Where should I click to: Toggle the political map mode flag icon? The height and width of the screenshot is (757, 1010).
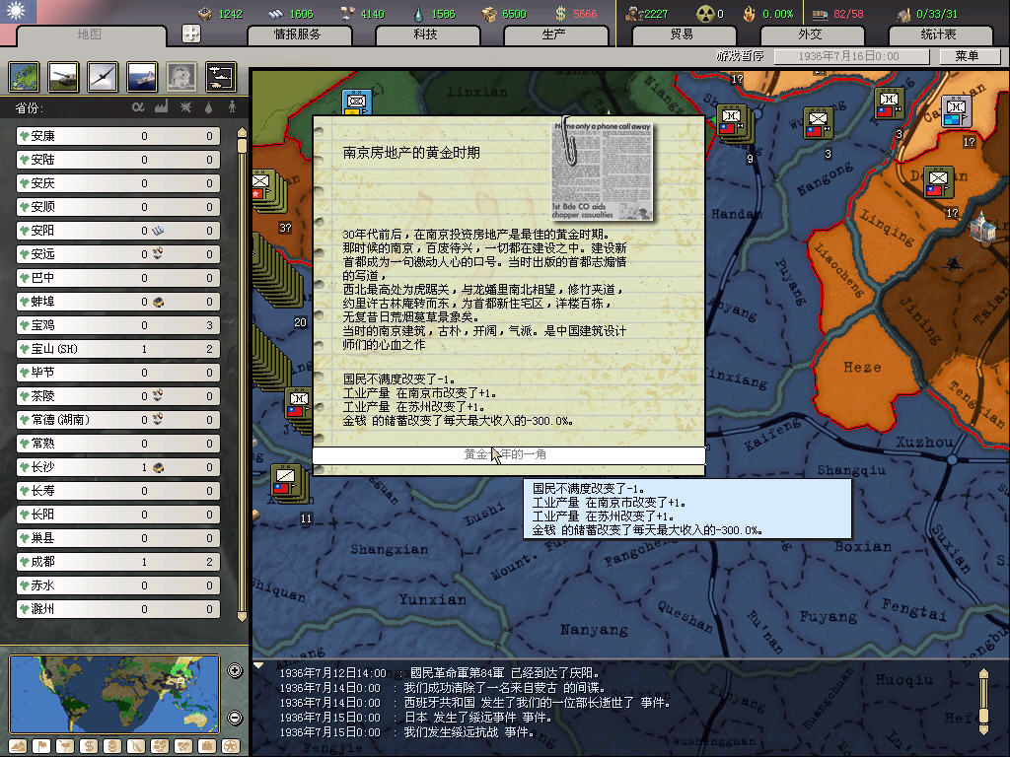click(40, 745)
